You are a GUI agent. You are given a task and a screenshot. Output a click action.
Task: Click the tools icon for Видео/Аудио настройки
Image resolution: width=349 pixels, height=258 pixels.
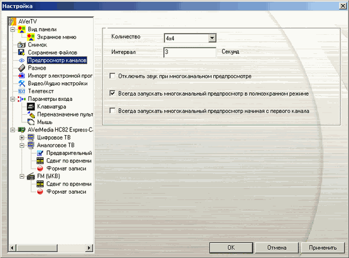click(x=22, y=83)
